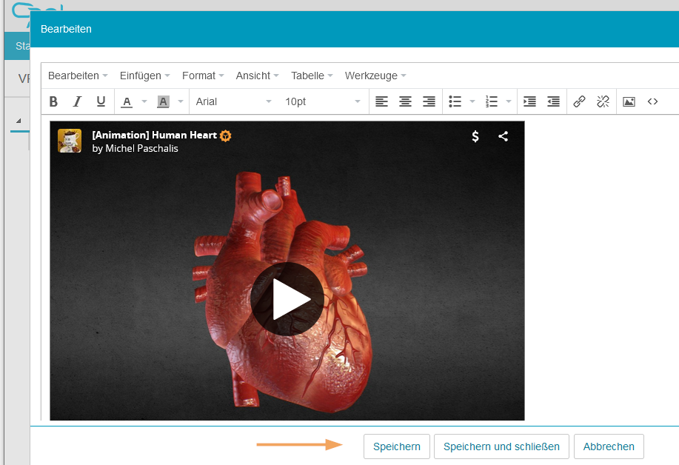Open the Arial font family dropdown
Viewport: 679px width, 465px height.
(x=233, y=101)
